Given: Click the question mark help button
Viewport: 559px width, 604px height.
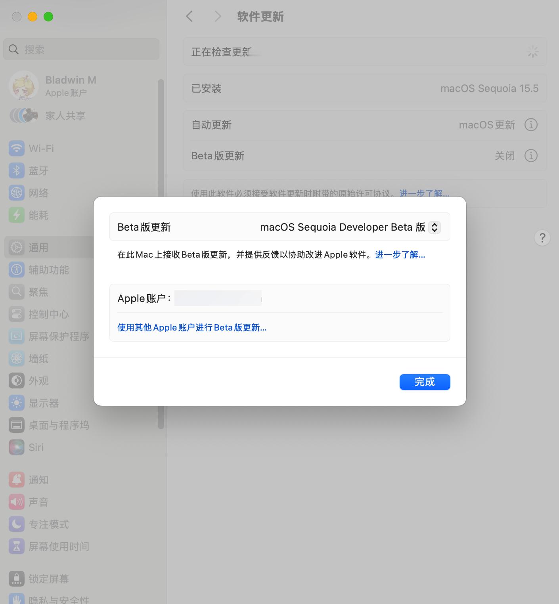Looking at the screenshot, I should [542, 238].
